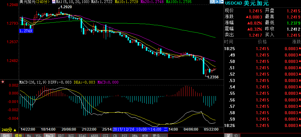The image size is (301, 137).
Task: Switch to the 指标 tab
Action: pos(6,135)
